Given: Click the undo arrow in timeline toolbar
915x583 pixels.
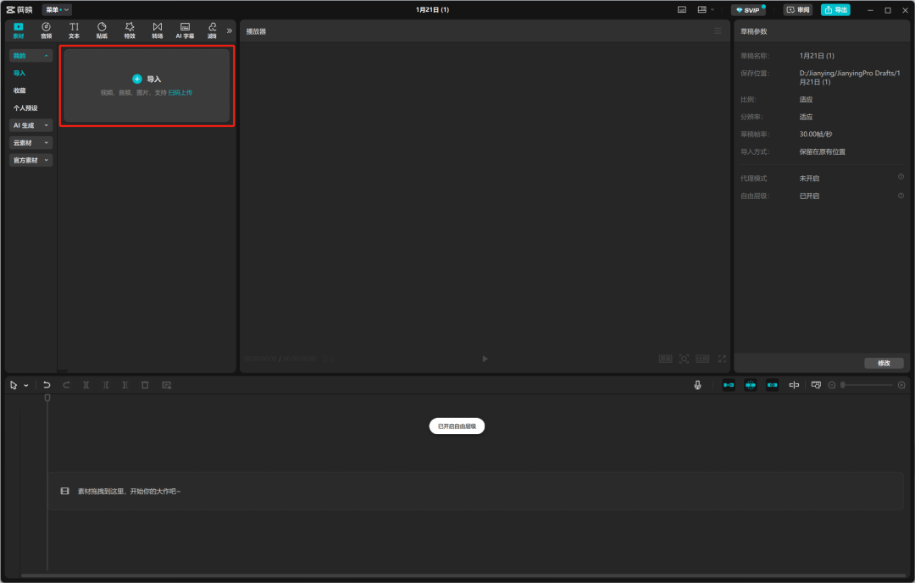Looking at the screenshot, I should click(47, 385).
